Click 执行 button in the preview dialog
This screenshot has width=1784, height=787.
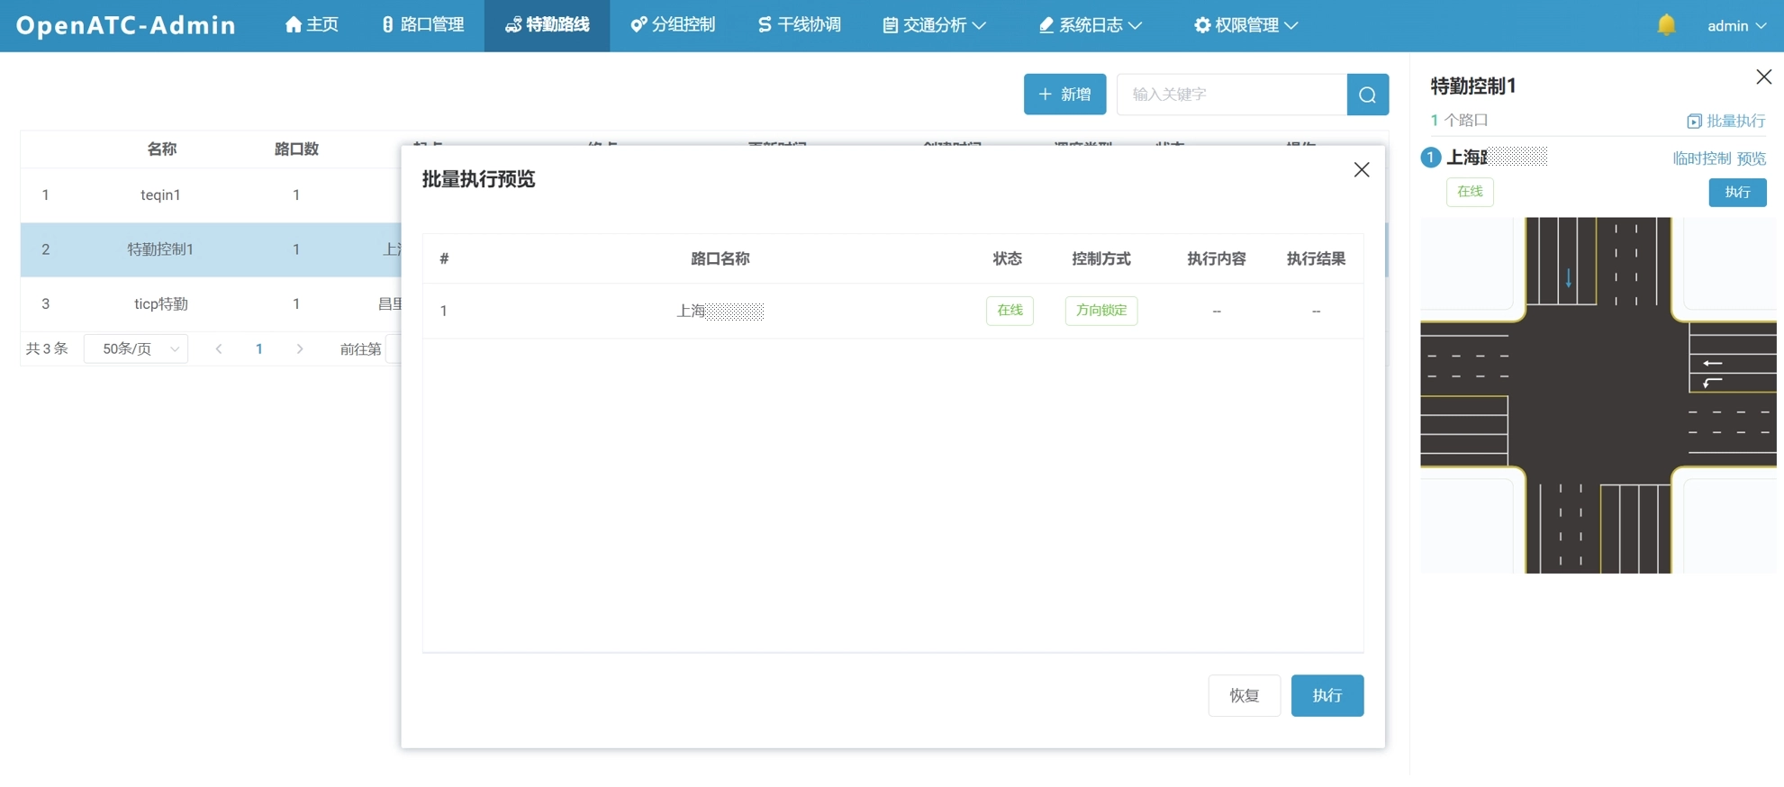click(x=1327, y=695)
